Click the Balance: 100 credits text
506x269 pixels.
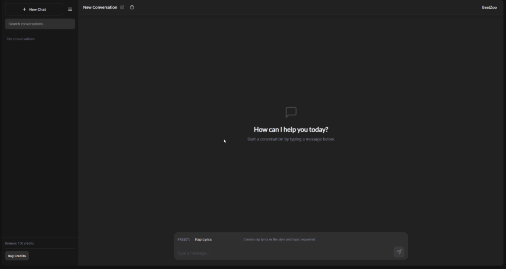(x=19, y=243)
